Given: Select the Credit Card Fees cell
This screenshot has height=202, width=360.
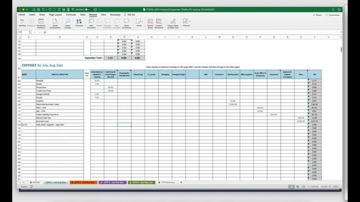Looking at the screenshot, I should pyautogui.click(x=60, y=91).
